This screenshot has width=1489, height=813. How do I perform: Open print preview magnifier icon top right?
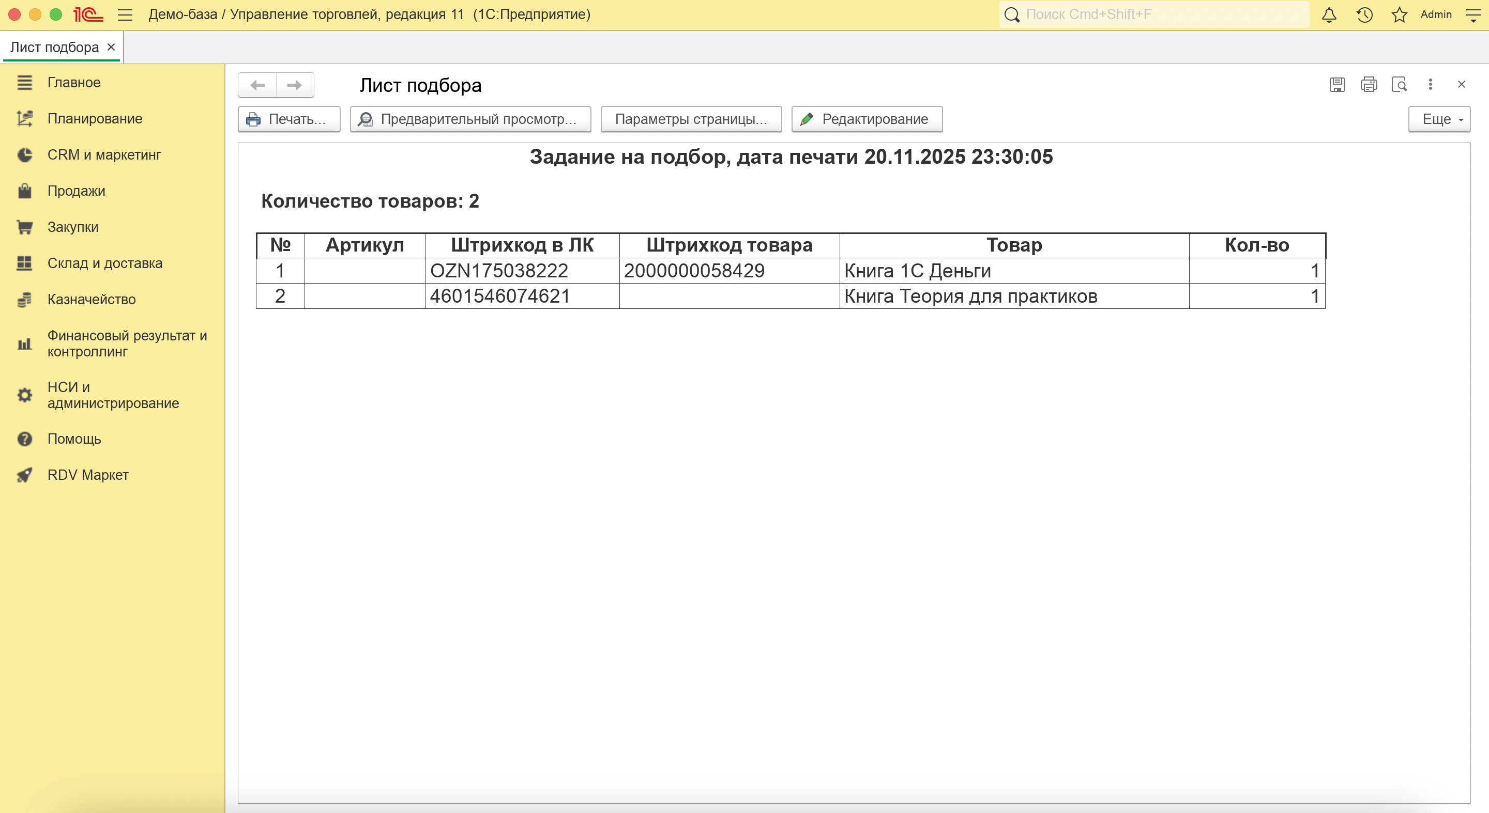[1400, 85]
